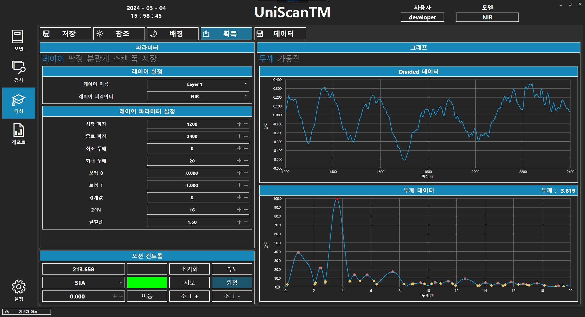585x317 pixels.
Task: Open the 모델 sidebar icon
Action: coord(19,40)
